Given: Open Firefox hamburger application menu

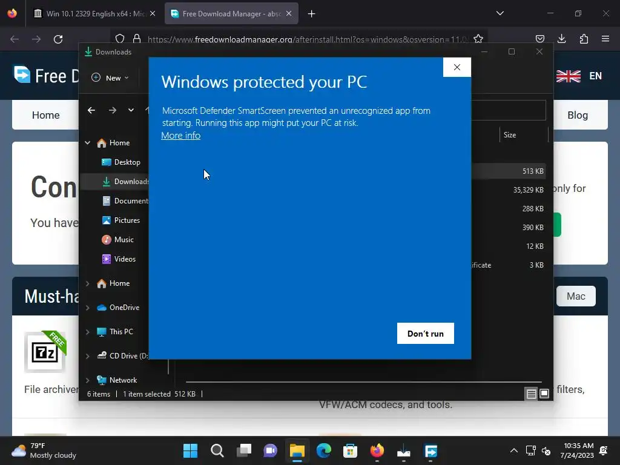Looking at the screenshot, I should click(605, 39).
